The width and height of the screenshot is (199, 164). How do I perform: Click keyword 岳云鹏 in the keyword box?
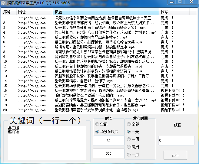14,128
